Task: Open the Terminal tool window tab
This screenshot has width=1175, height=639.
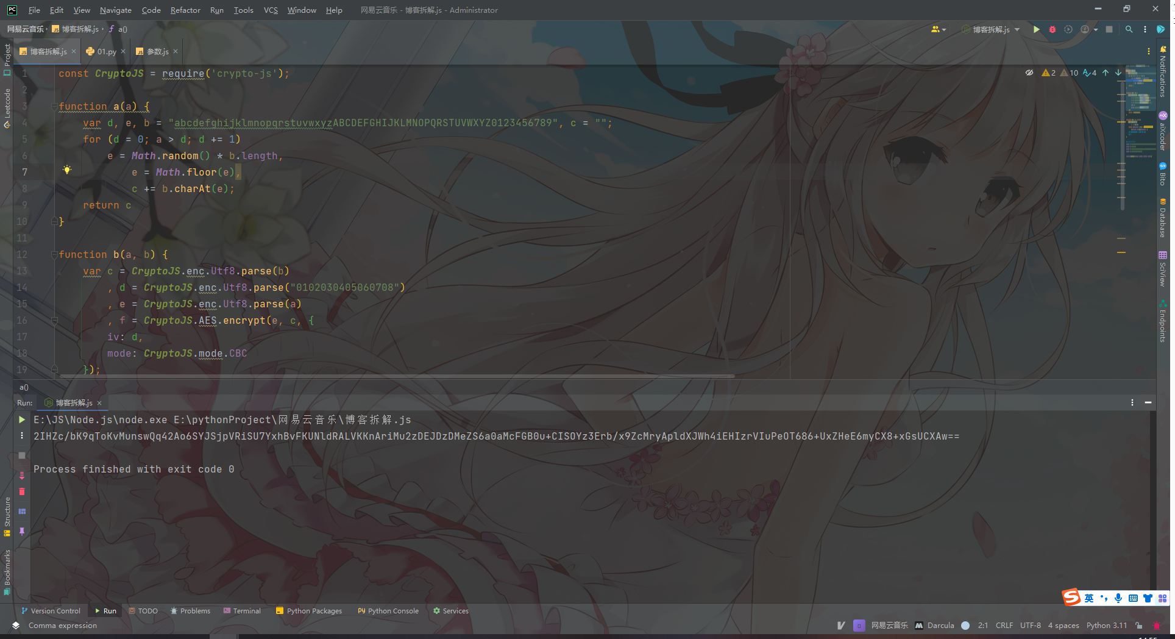Action: click(242, 611)
